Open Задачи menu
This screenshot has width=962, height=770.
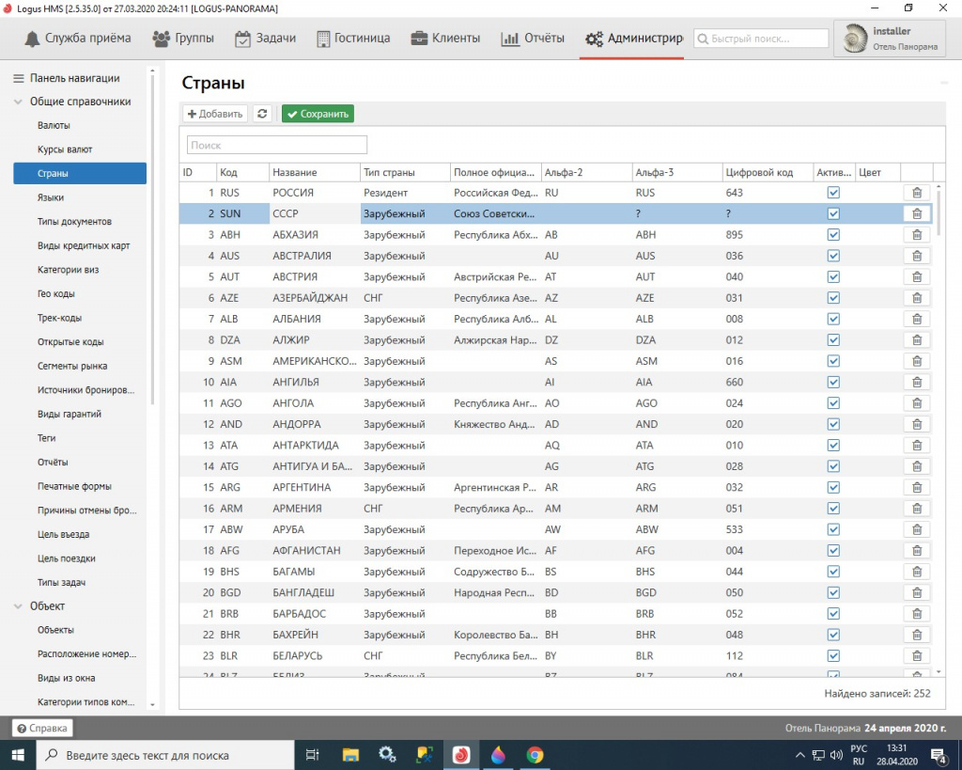pos(265,38)
